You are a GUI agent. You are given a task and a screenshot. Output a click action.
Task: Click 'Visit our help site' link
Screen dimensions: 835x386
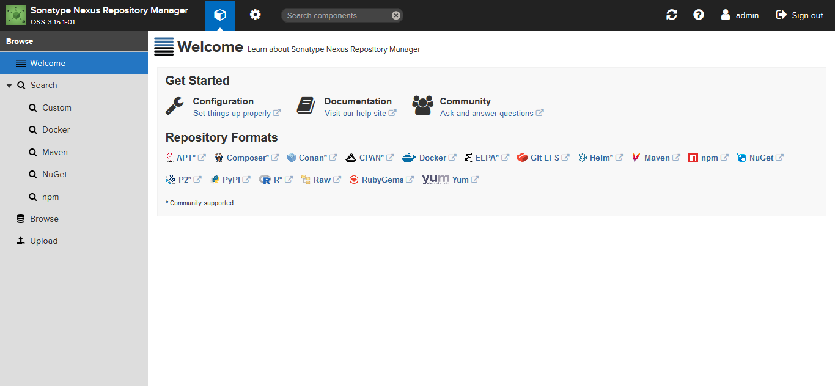pyautogui.click(x=355, y=113)
